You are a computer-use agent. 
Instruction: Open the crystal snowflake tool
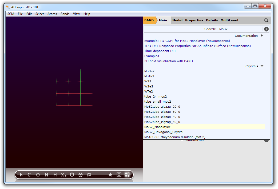pos(81,175)
